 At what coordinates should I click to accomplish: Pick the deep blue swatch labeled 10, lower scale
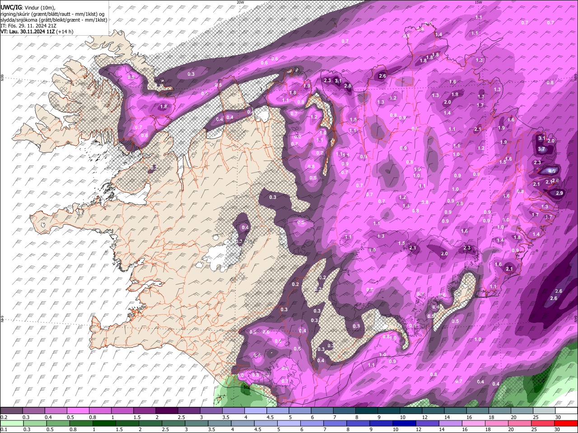click(404, 423)
